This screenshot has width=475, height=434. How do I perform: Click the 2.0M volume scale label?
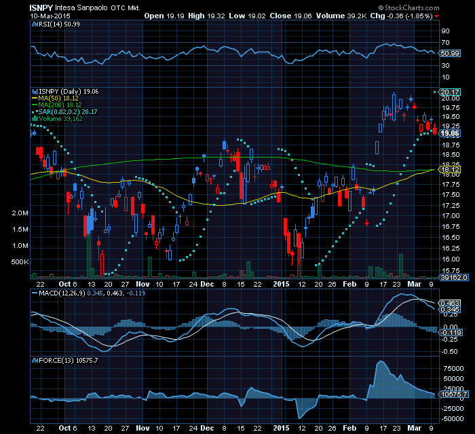[20, 213]
